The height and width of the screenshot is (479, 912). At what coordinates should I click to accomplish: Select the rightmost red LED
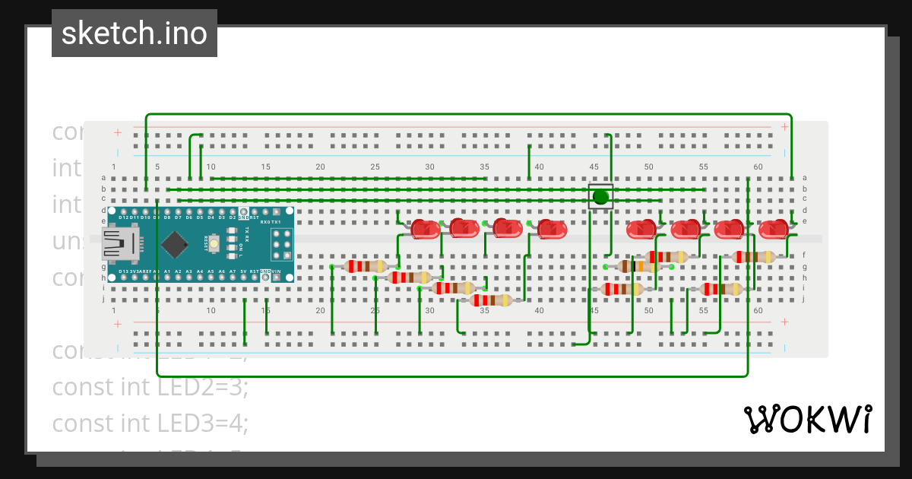click(774, 228)
